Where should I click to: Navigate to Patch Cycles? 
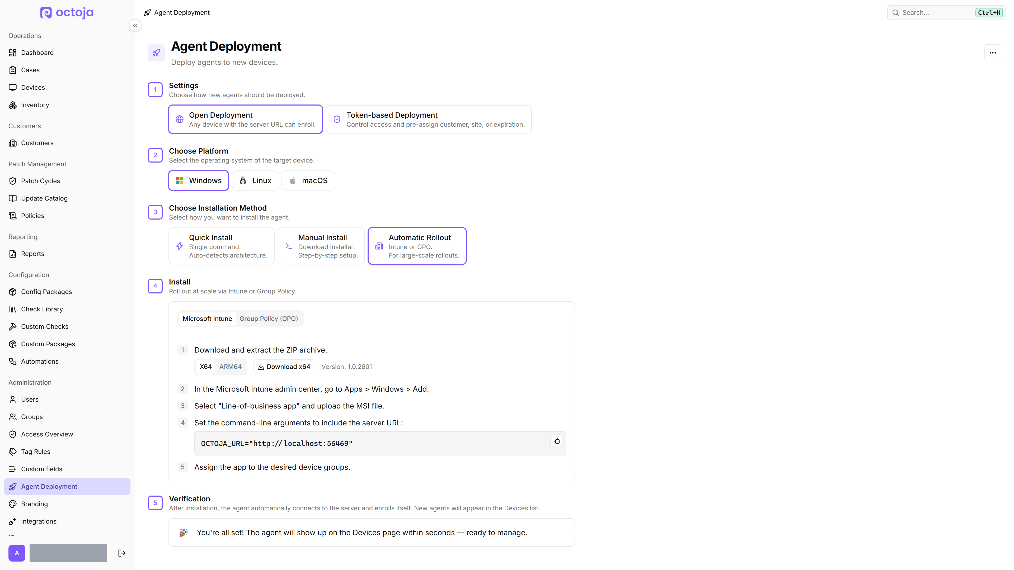tap(67, 181)
